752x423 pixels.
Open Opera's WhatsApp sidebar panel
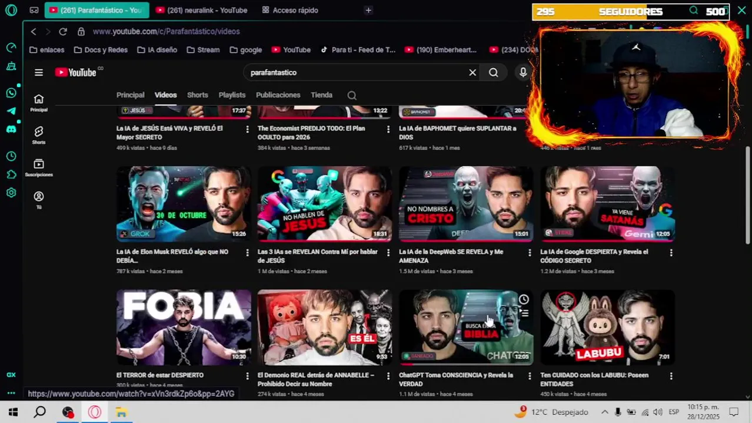point(11,93)
